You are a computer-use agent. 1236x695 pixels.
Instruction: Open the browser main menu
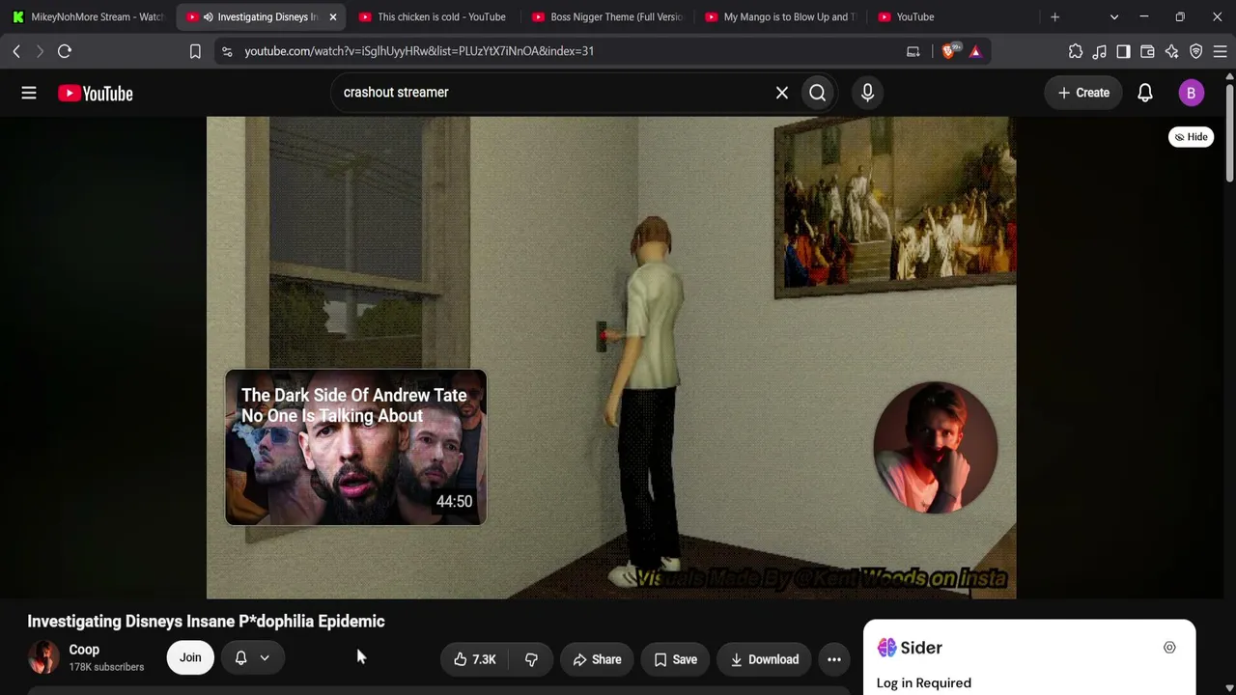[x=1220, y=51]
